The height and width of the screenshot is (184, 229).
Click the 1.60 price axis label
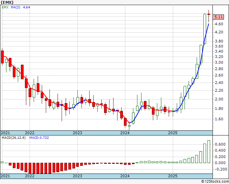coord(219,119)
